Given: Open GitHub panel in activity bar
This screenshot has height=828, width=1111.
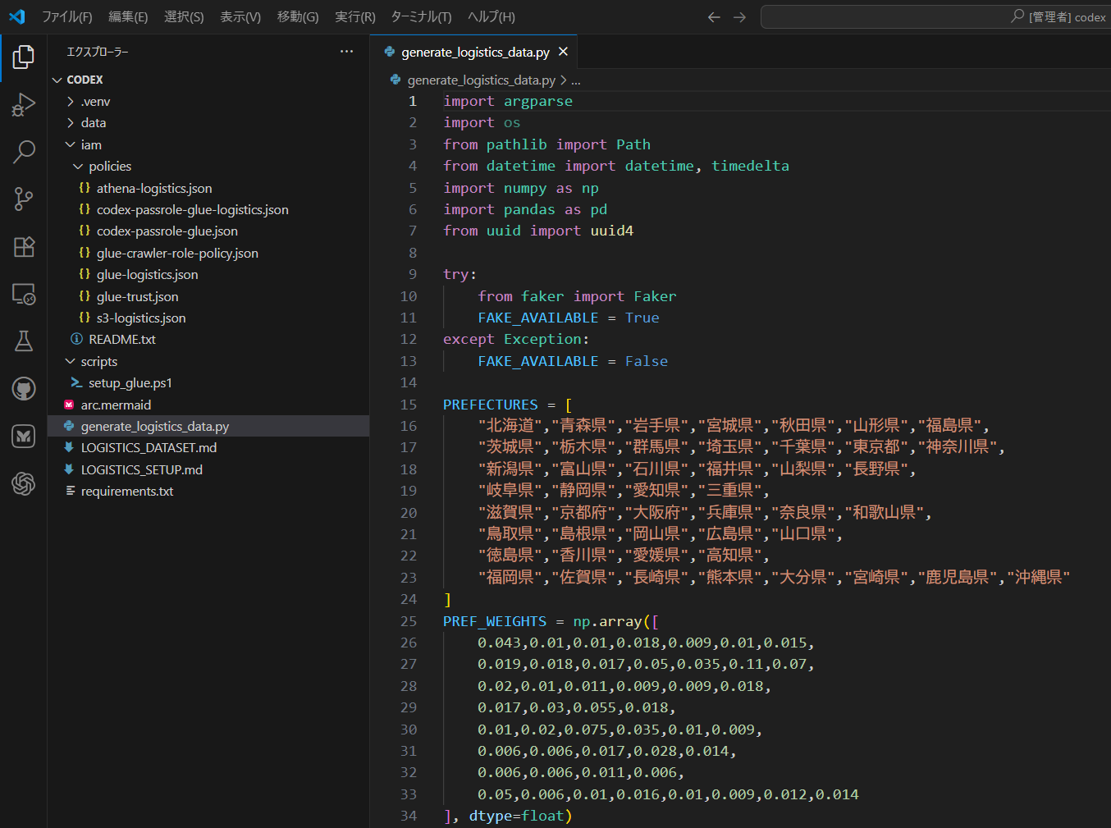Looking at the screenshot, I should 24,388.
